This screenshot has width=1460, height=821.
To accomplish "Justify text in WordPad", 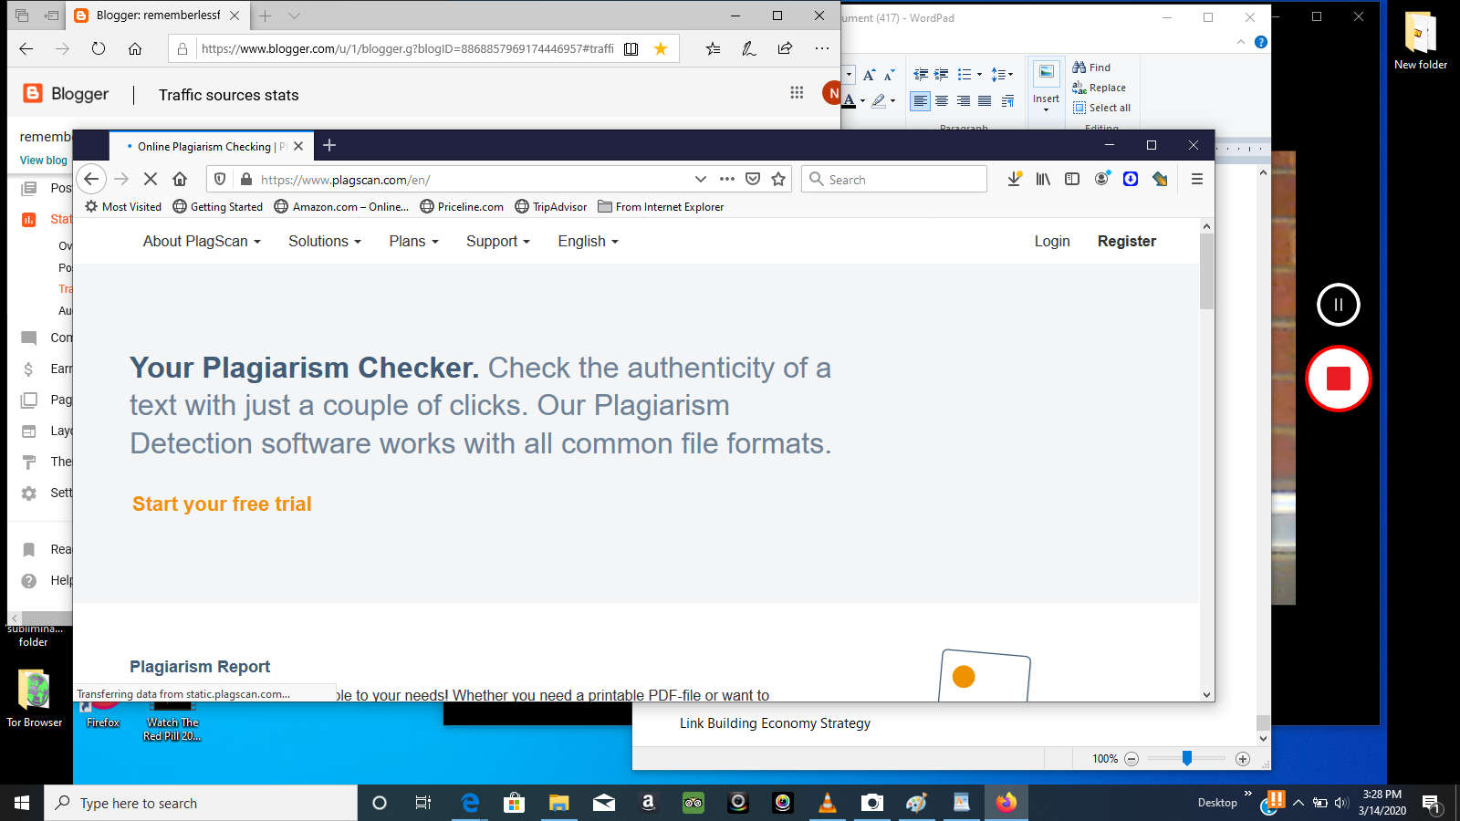I will [985, 101].
